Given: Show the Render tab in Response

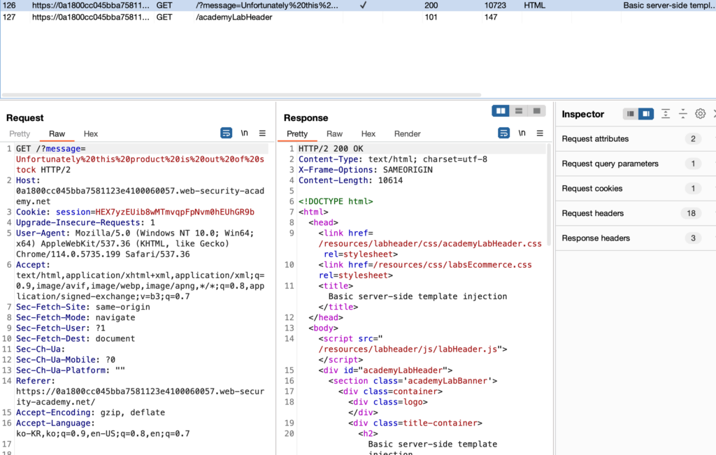Looking at the screenshot, I should coord(408,133).
